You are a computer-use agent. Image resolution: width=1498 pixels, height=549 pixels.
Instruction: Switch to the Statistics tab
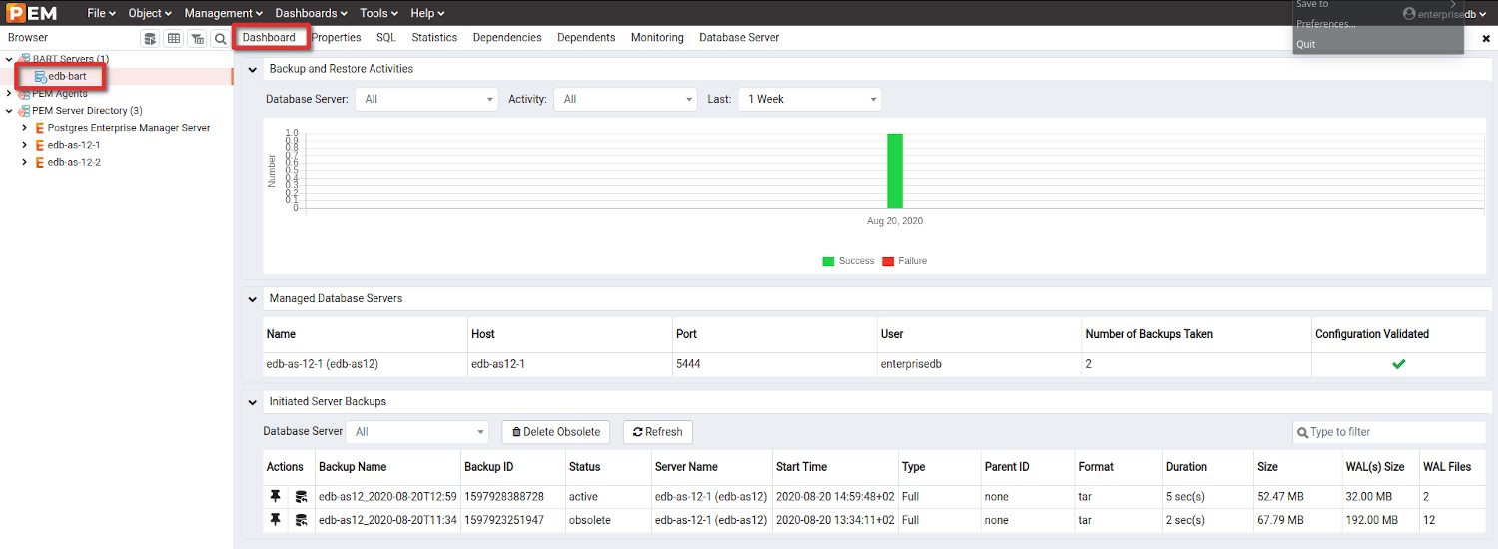tap(434, 38)
